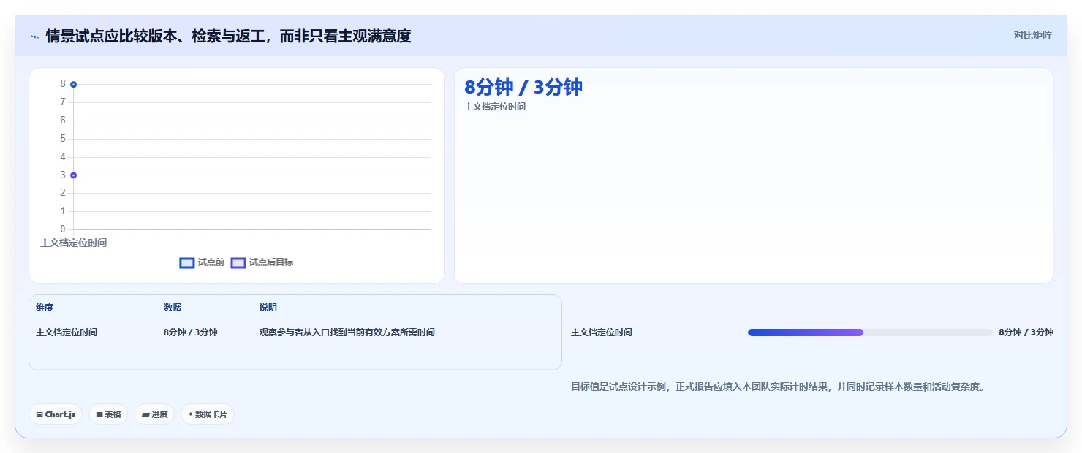Click the 主文档定位时间 progress label

click(x=602, y=332)
